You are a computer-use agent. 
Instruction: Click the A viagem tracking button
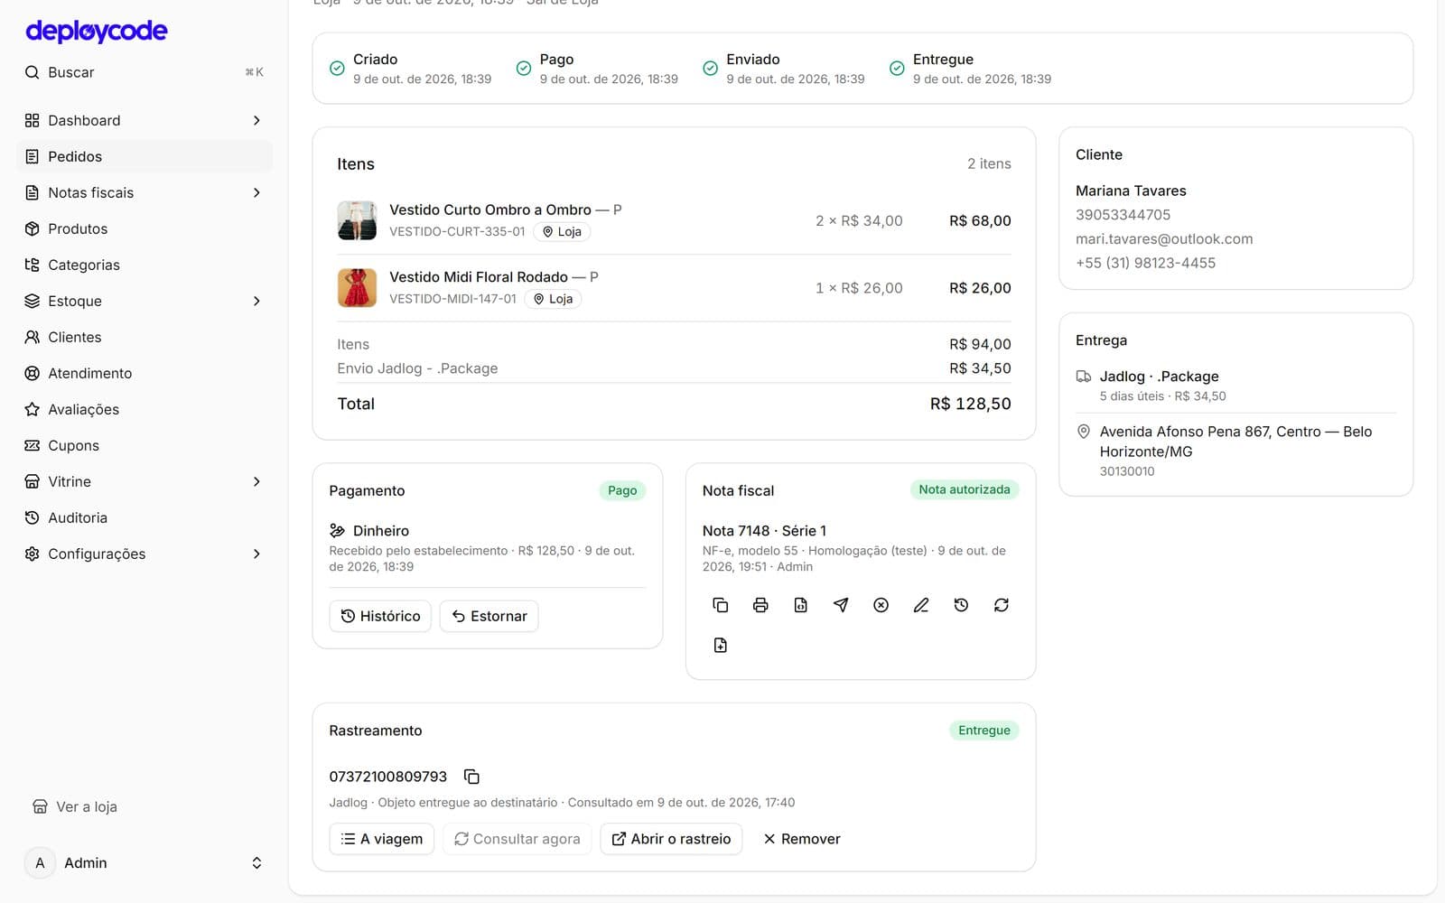382,839
